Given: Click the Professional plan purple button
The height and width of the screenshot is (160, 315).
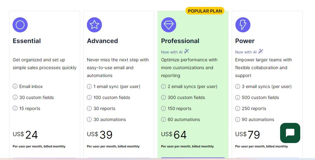Looking at the screenshot, I should [x=193, y=158].
